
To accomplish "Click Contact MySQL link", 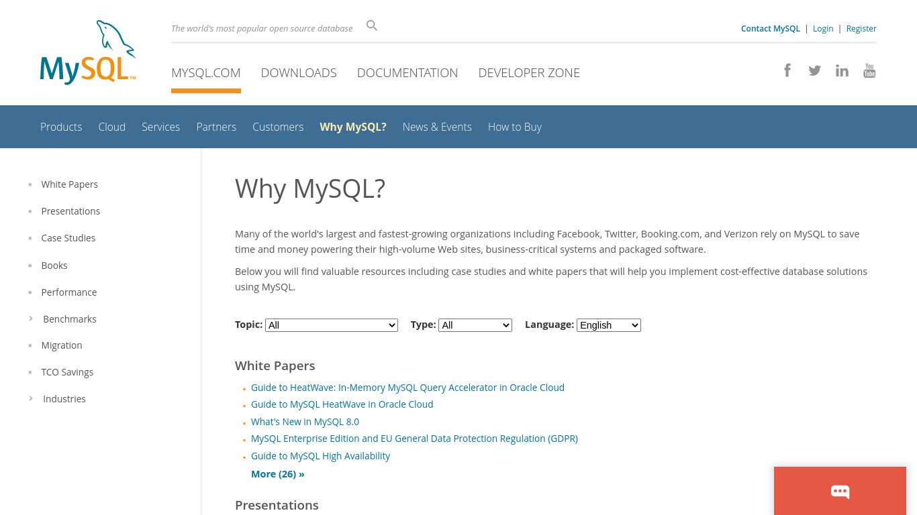I will [x=771, y=28].
